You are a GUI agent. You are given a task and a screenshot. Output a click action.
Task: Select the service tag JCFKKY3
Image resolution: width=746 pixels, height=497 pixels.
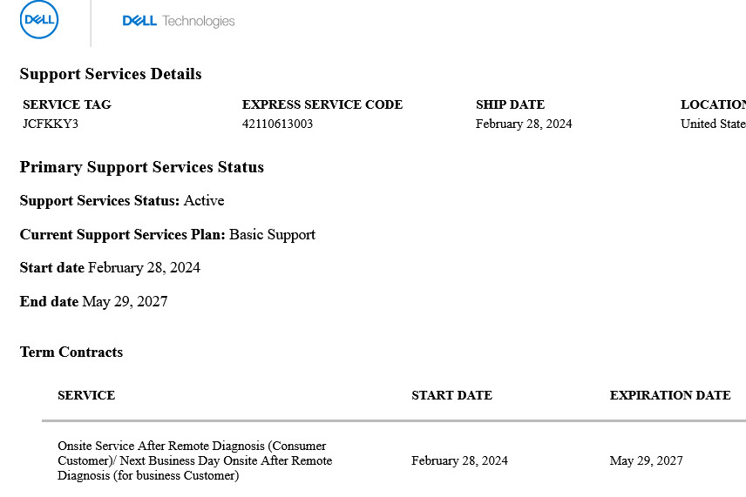pyautogui.click(x=51, y=124)
